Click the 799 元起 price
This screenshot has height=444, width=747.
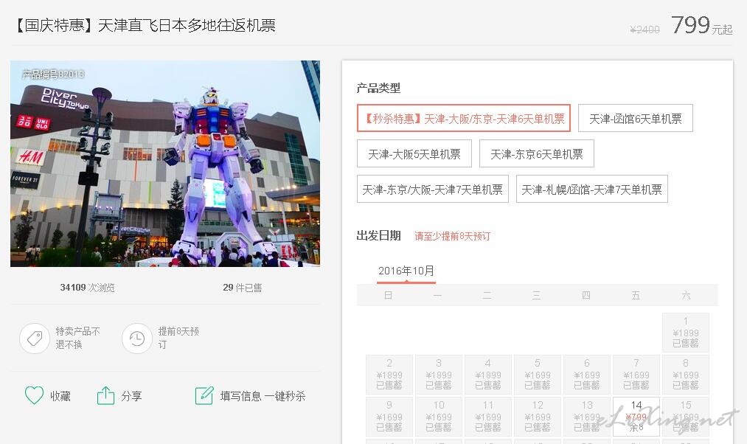(x=701, y=25)
